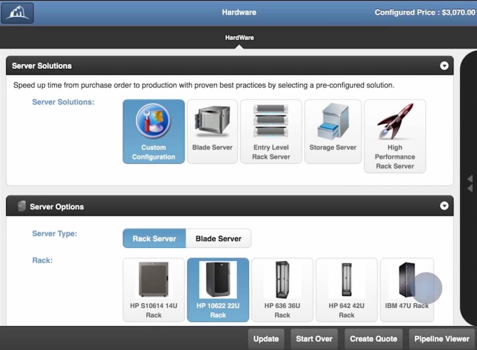The height and width of the screenshot is (350, 477).
Task: Select the IBM 47U Rack thumbnail
Action: [x=407, y=290]
